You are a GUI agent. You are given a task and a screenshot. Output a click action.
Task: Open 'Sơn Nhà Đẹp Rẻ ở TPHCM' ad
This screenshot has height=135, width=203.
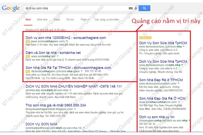click(x=161, y=80)
